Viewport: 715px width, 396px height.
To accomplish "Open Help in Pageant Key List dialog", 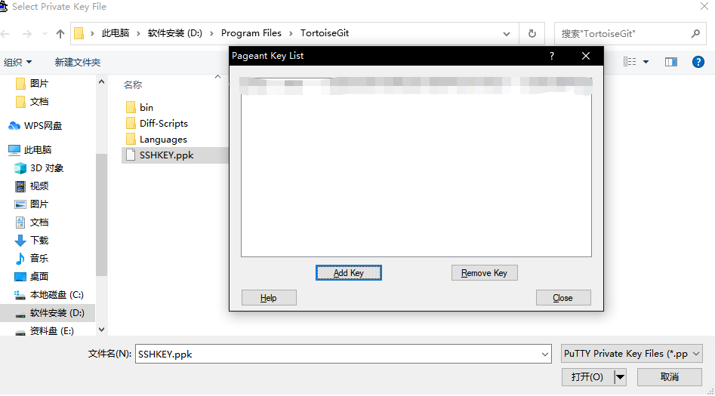I will coord(269,298).
